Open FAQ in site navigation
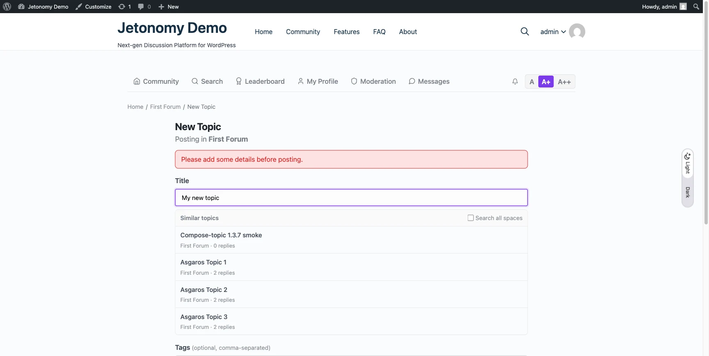The width and height of the screenshot is (709, 356). coord(379,32)
